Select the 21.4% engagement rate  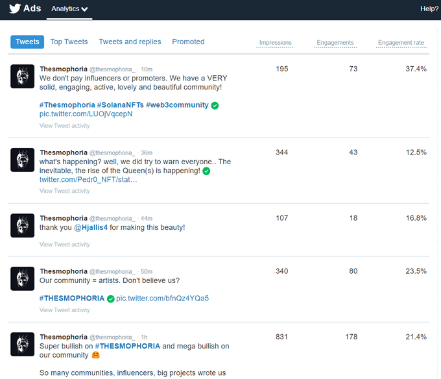416,337
